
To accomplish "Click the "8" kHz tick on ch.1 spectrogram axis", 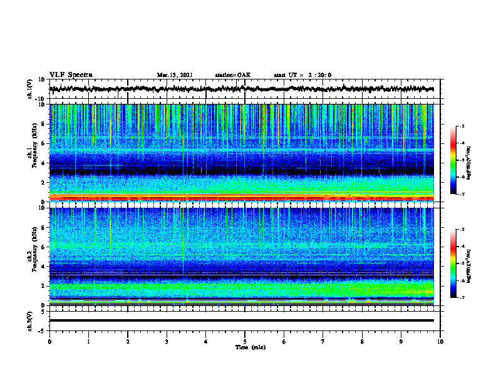I will pos(44,124).
